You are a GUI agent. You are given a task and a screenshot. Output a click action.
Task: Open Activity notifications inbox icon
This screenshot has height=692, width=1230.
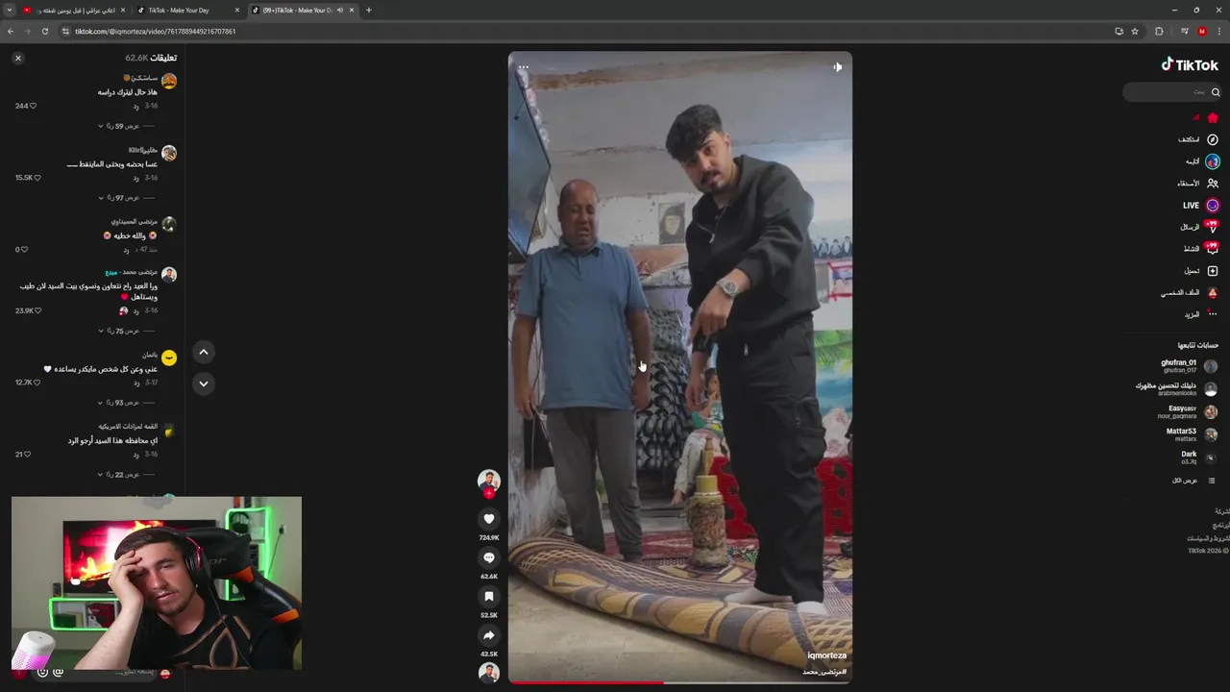1201,249
